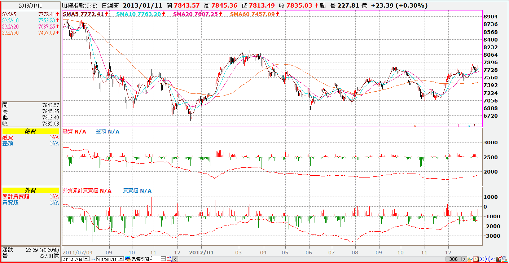The image size is (509, 263).
Task: Click the 開 7843.57 row in sidebar
Action: [x=30, y=105]
